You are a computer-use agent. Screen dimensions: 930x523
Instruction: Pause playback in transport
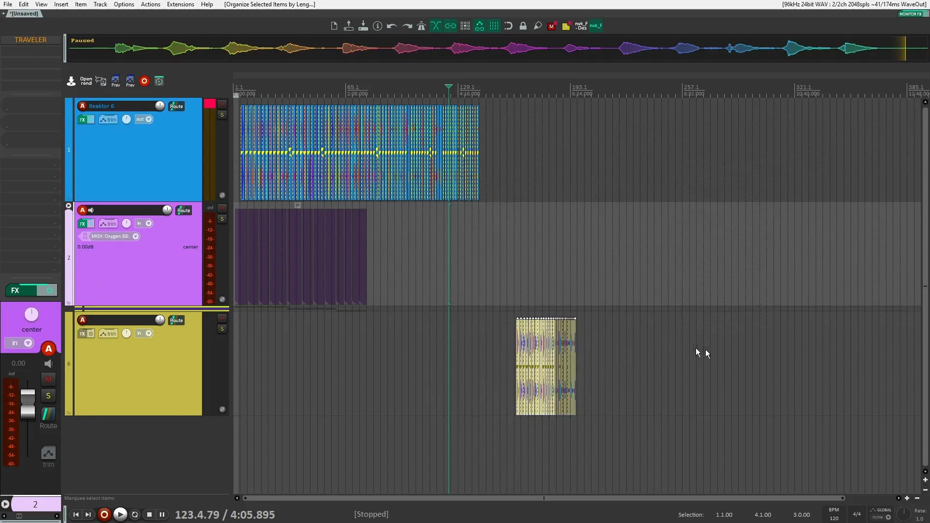click(x=162, y=514)
